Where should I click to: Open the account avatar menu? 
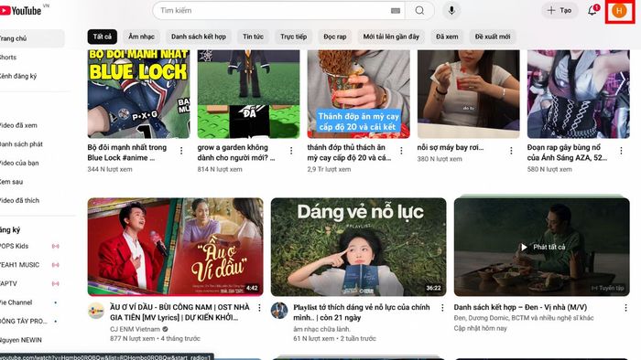tap(619, 11)
